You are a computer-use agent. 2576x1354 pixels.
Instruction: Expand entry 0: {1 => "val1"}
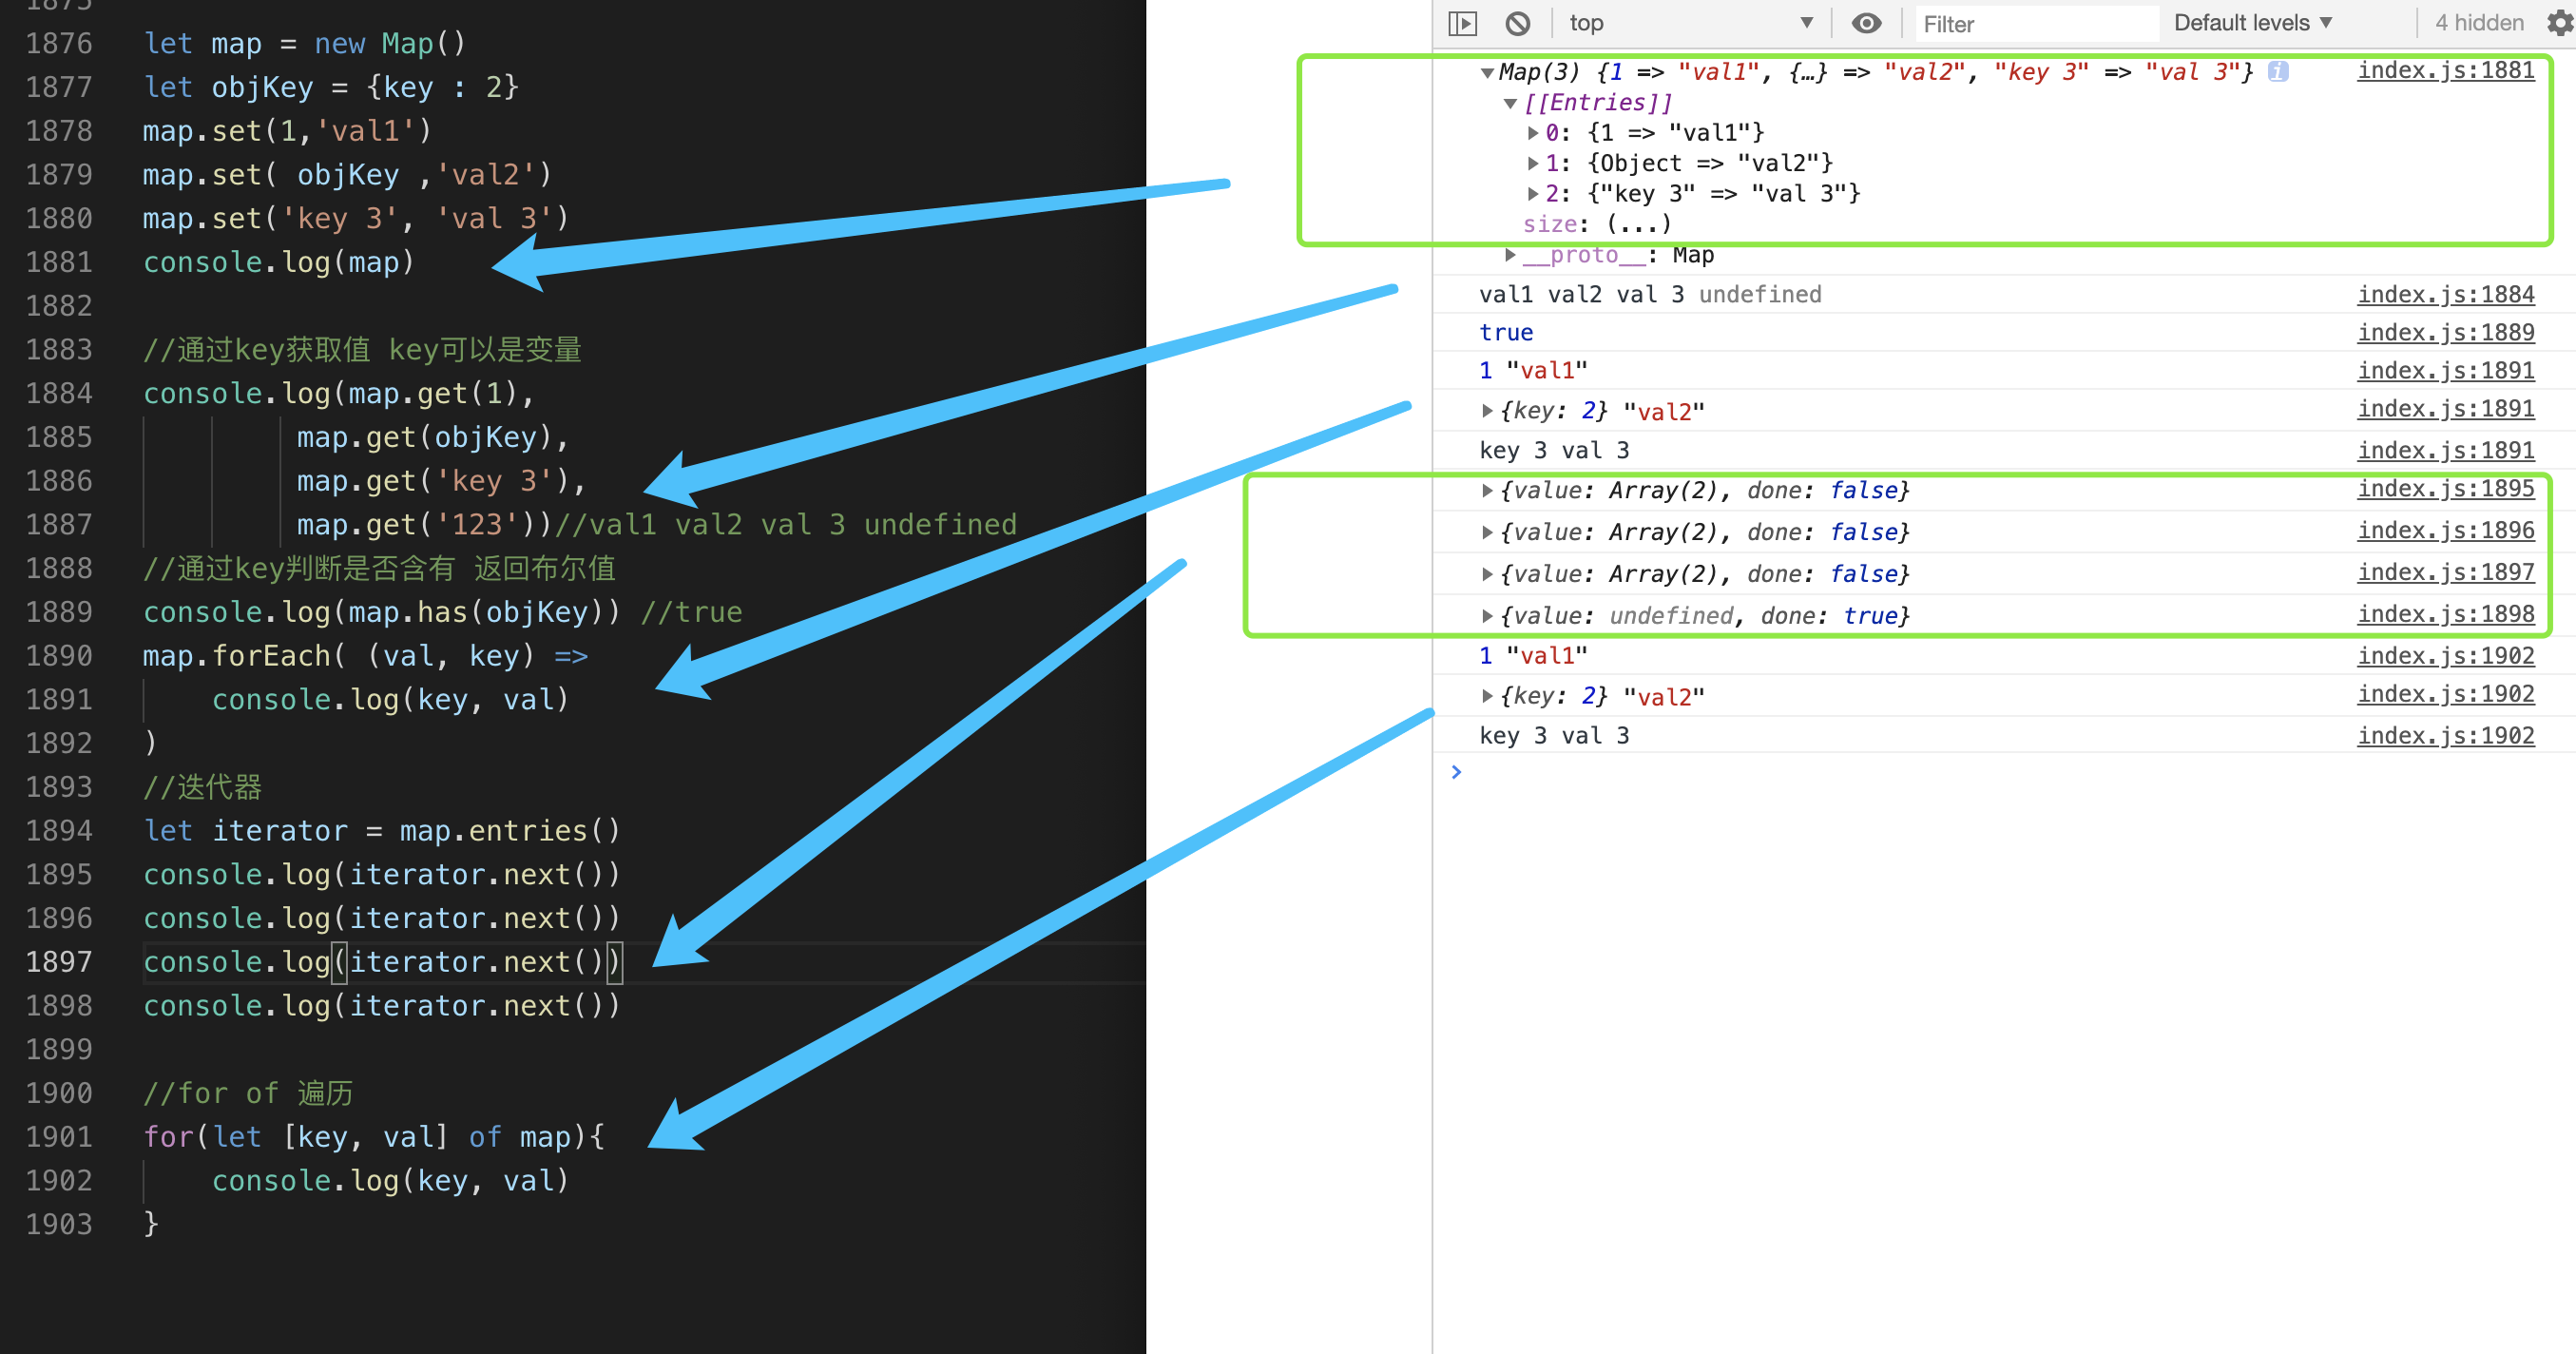(1533, 133)
